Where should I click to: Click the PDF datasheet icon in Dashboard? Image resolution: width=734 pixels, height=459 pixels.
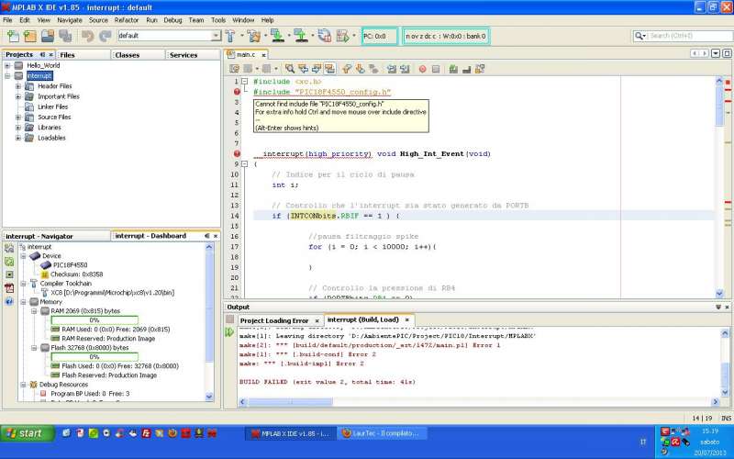click(x=9, y=287)
